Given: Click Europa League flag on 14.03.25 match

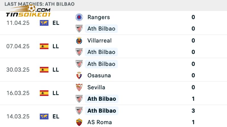Looking at the screenshot, I should point(44,116).
